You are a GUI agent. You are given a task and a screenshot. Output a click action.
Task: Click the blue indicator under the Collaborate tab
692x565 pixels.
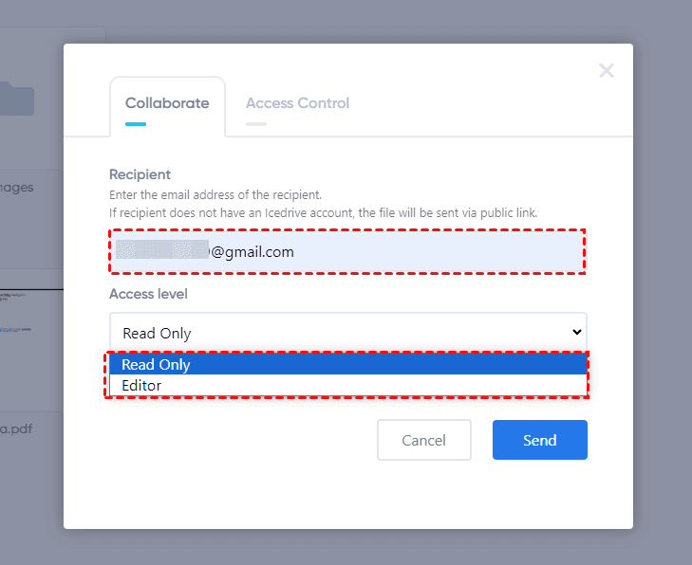point(136,123)
